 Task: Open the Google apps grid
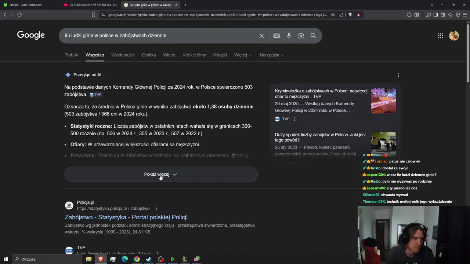coord(441,36)
